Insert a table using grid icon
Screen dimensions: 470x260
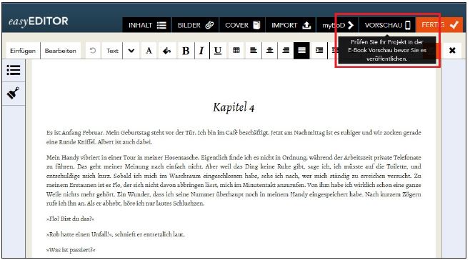click(236, 51)
